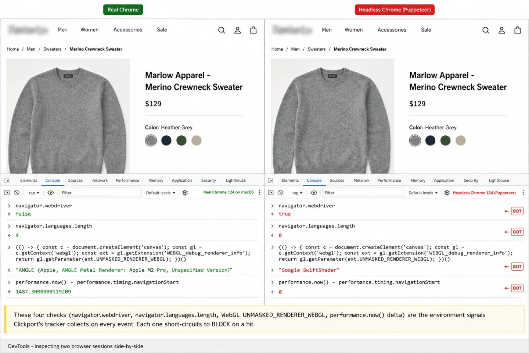Switch to Sources tab in left DevTools
Viewport: 529px width, 353px height.
[75, 181]
